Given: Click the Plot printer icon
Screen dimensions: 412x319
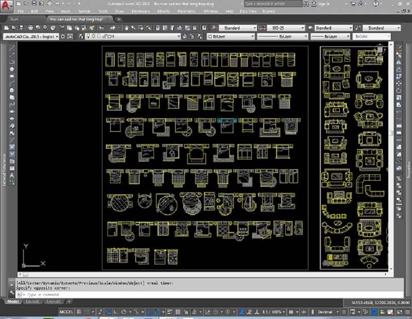Looking at the screenshot, I should coord(30,28).
